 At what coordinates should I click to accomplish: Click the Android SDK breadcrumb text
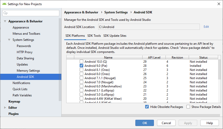coord(143,12)
